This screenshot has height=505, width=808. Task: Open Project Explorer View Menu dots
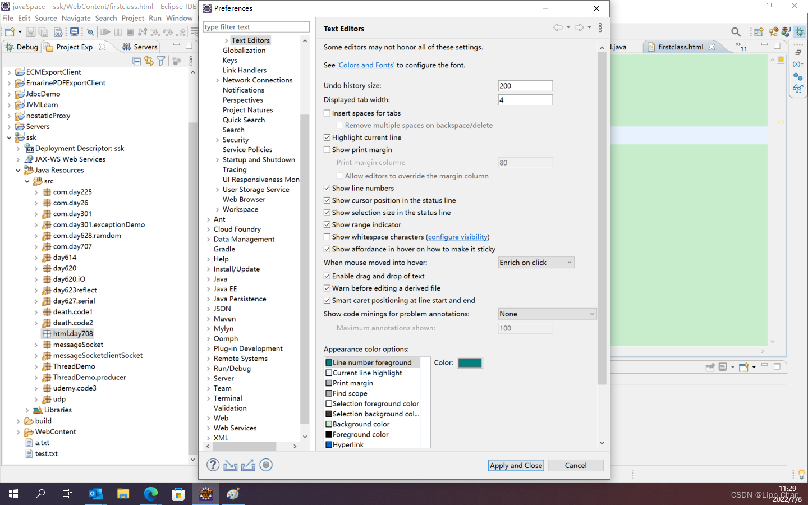pos(191,61)
